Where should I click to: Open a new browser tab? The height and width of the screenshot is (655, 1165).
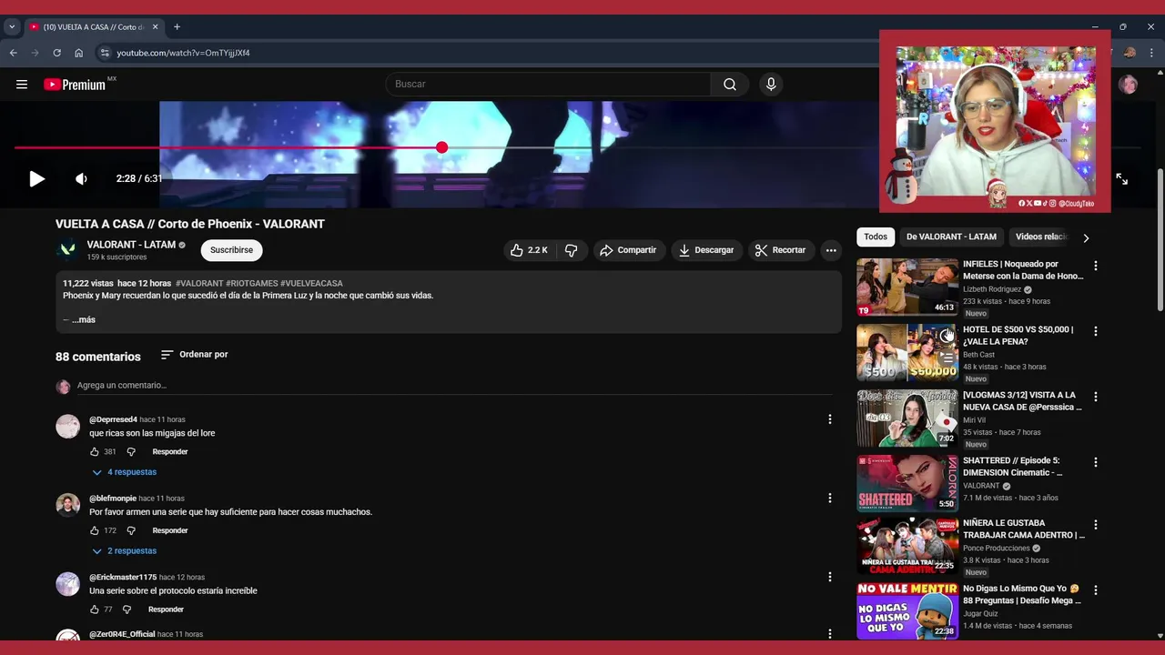tap(177, 26)
